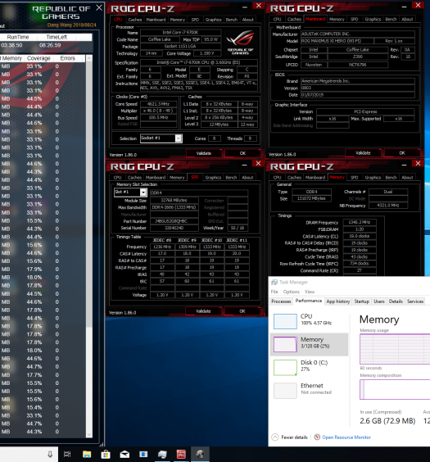
Task: Select the Memory usage thumbnail in Task Manager
Action: [285, 344]
